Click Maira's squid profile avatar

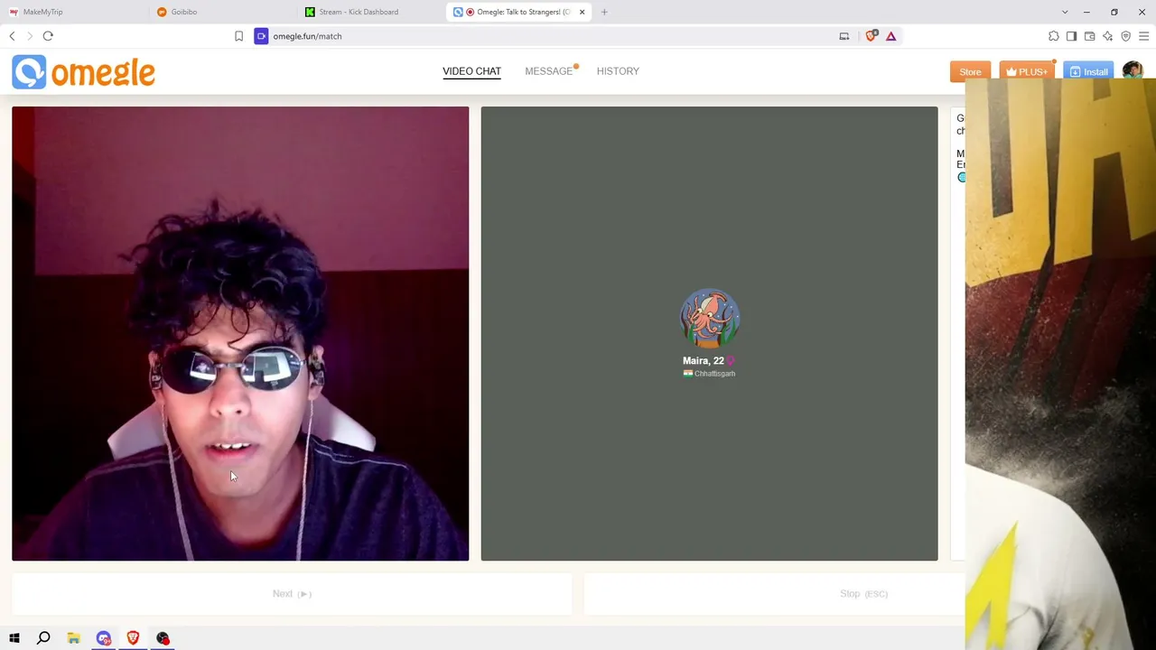(710, 319)
